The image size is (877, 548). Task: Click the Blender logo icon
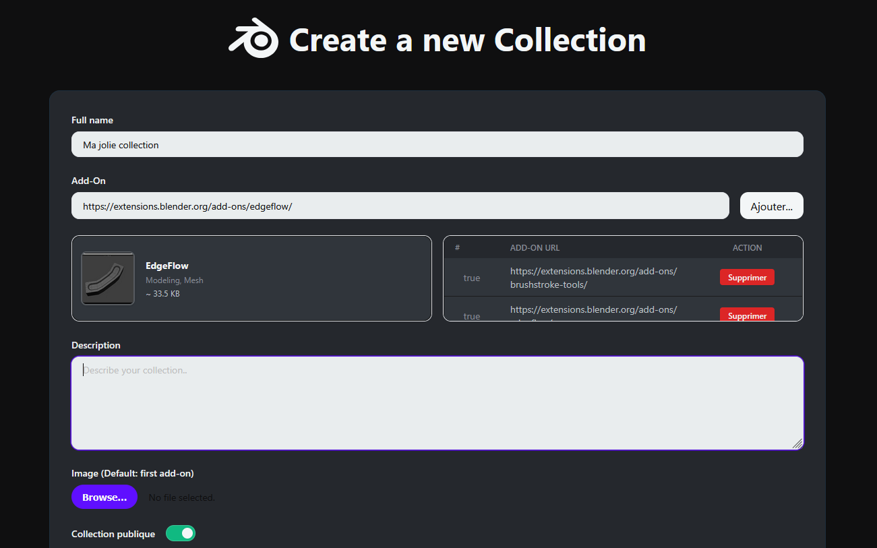click(x=255, y=38)
